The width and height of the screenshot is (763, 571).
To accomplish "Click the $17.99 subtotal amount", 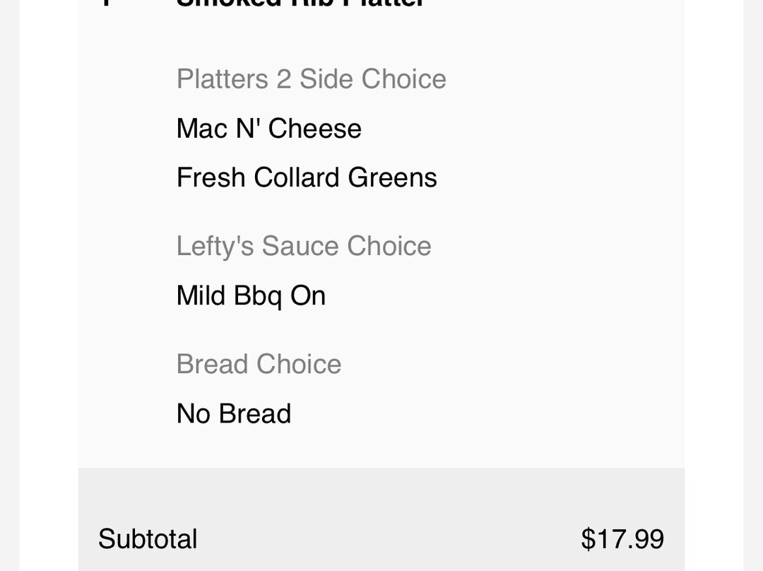I will click(x=622, y=539).
